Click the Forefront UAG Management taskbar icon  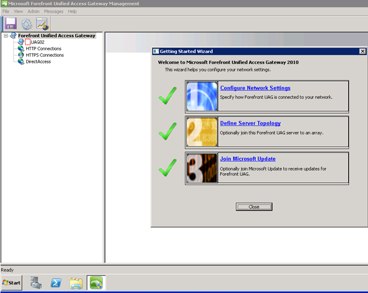point(96,283)
